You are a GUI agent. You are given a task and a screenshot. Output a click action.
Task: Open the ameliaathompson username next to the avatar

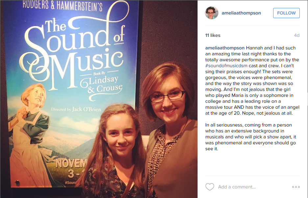point(241,13)
